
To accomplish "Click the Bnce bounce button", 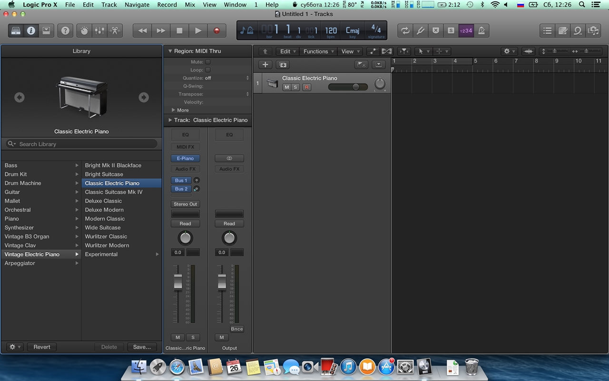I will click(236, 329).
